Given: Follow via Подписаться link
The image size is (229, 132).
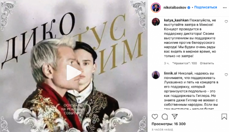Looking at the screenshot, I should 205,7.
